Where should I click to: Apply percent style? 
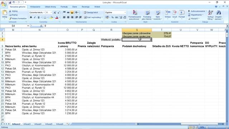tap(113, 18)
